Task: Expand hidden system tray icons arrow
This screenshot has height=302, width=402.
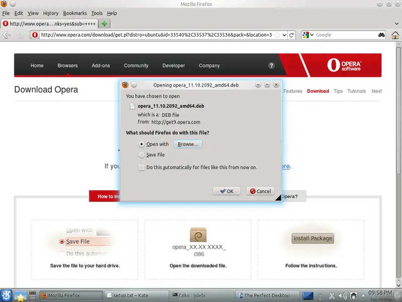Action: [363, 295]
